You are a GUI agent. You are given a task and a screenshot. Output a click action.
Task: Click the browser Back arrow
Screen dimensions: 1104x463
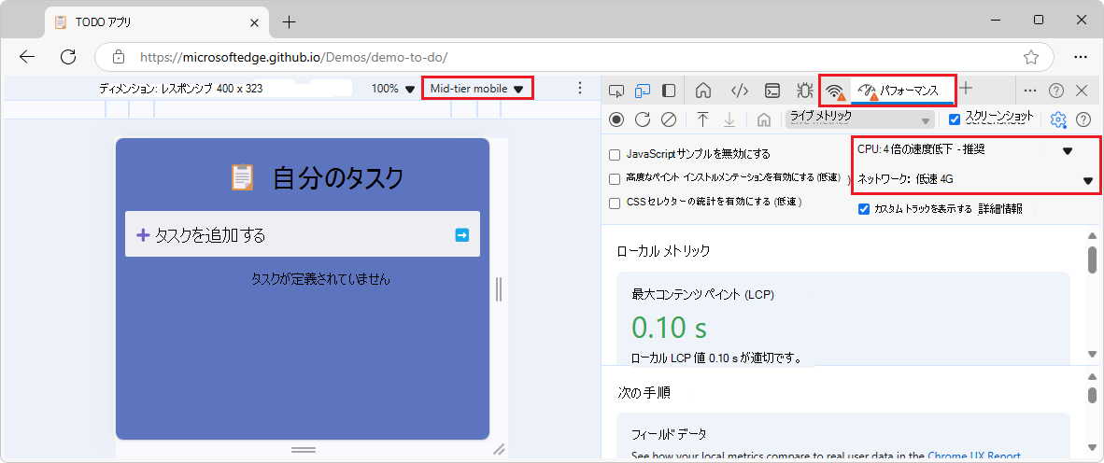coord(27,57)
